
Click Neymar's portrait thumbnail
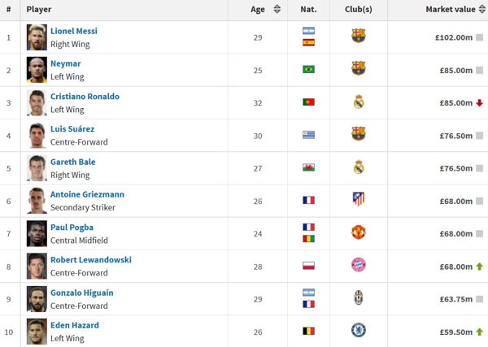point(37,69)
